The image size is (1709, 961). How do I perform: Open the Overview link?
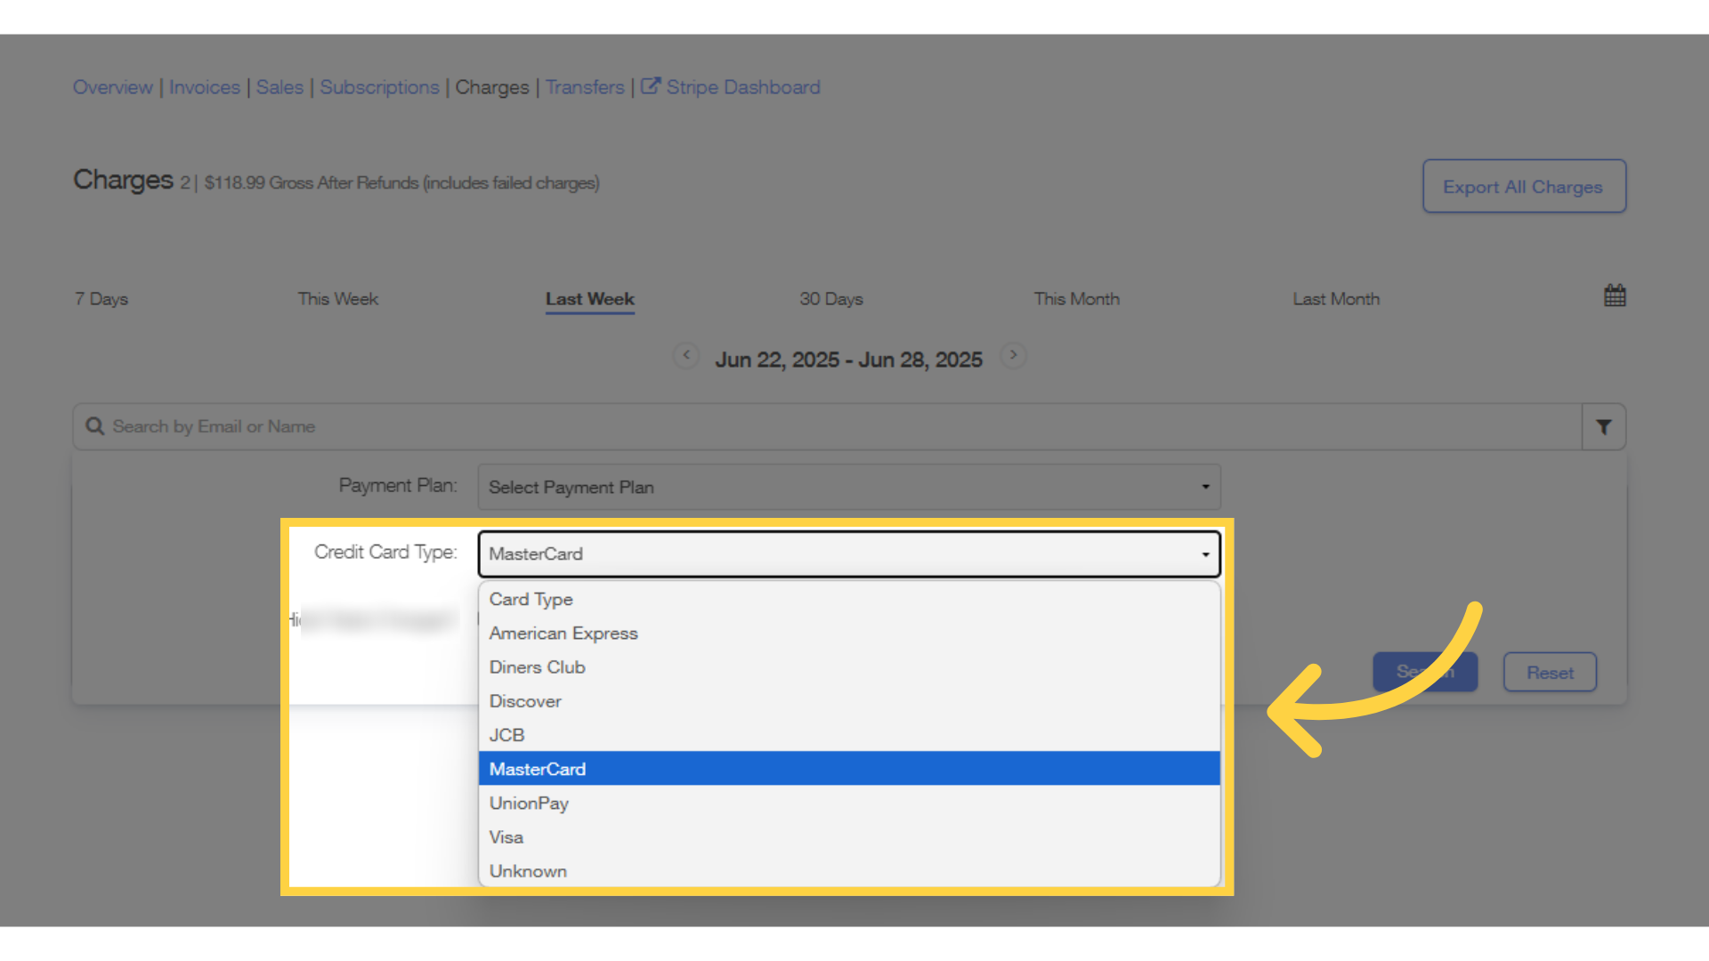click(113, 87)
